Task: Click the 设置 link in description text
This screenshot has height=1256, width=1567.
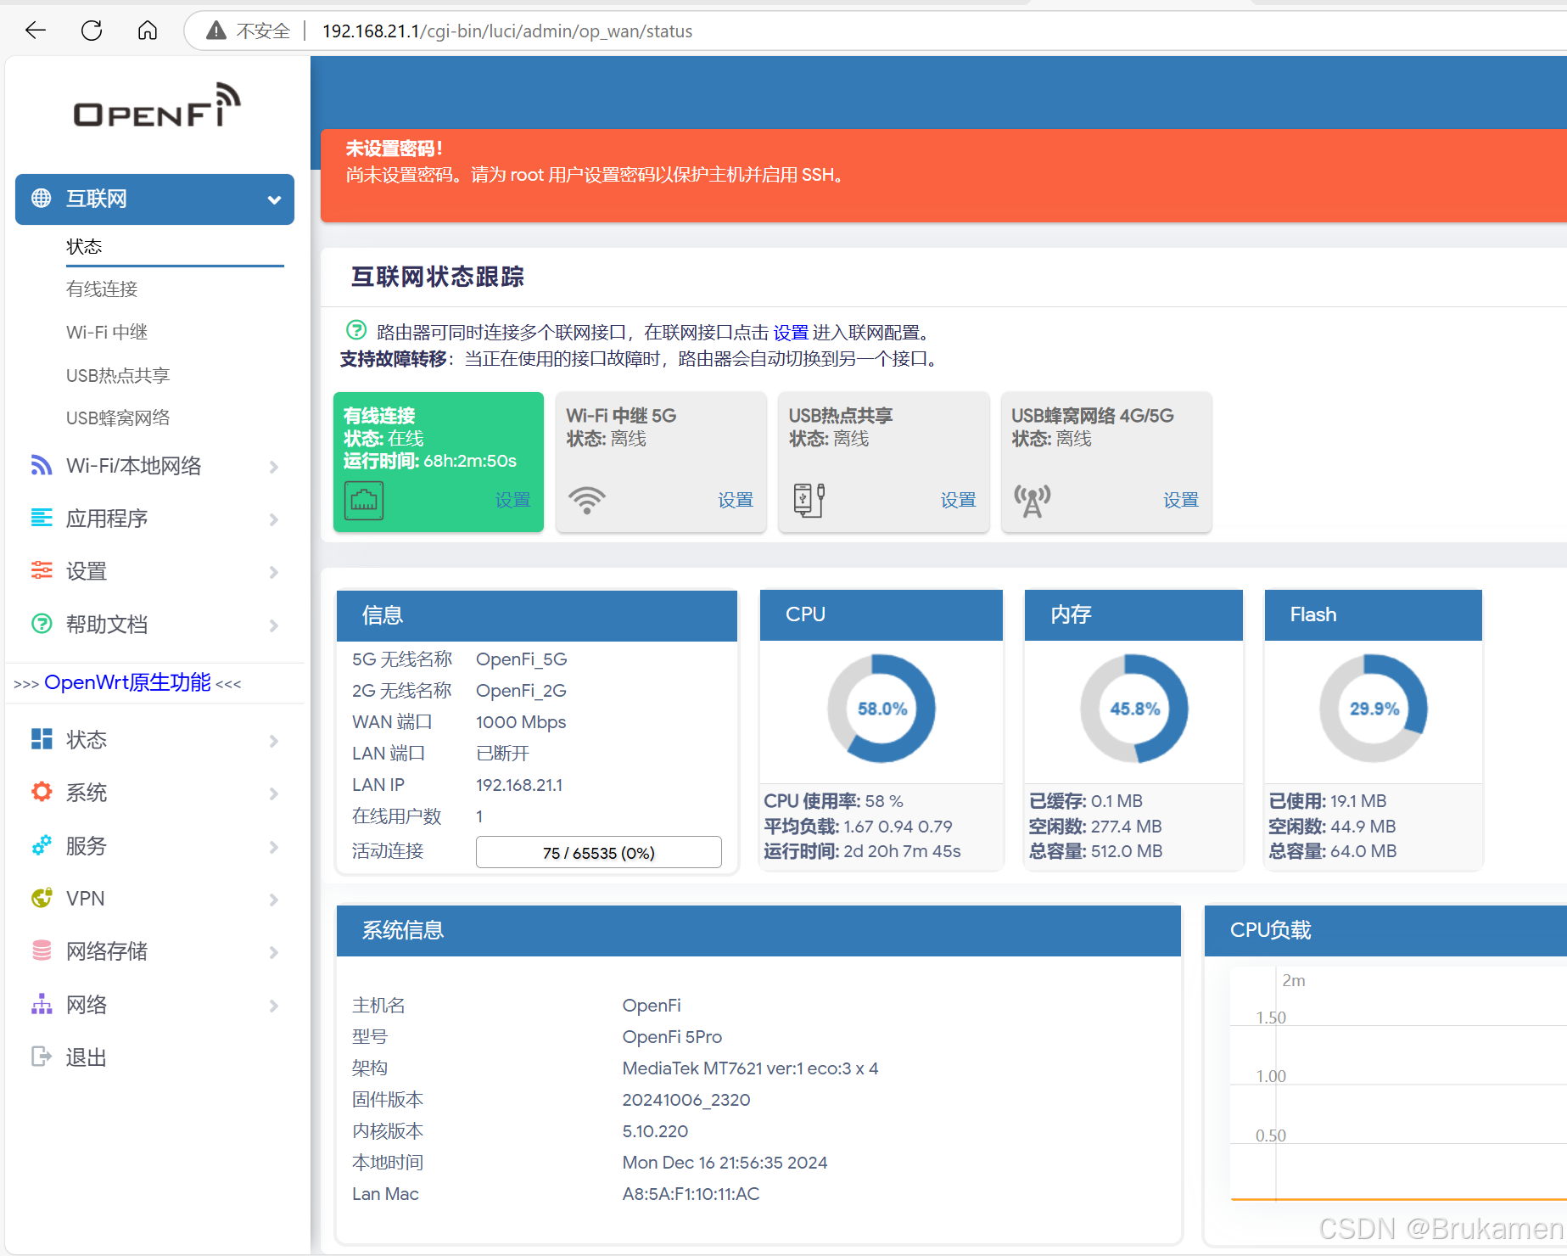Action: (791, 332)
